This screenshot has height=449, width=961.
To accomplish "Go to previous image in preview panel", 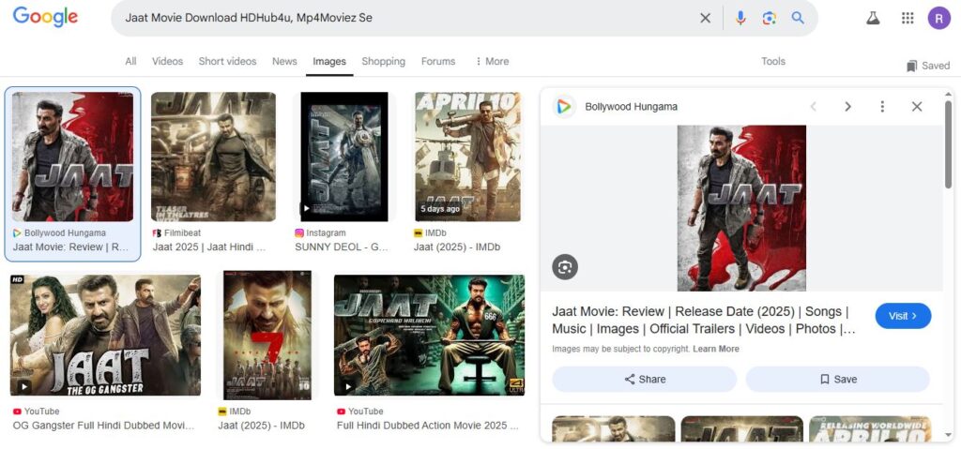I will 814,107.
